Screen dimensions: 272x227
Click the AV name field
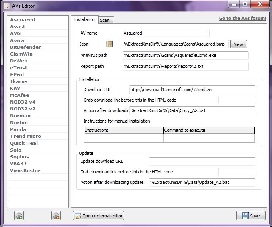[166, 33]
